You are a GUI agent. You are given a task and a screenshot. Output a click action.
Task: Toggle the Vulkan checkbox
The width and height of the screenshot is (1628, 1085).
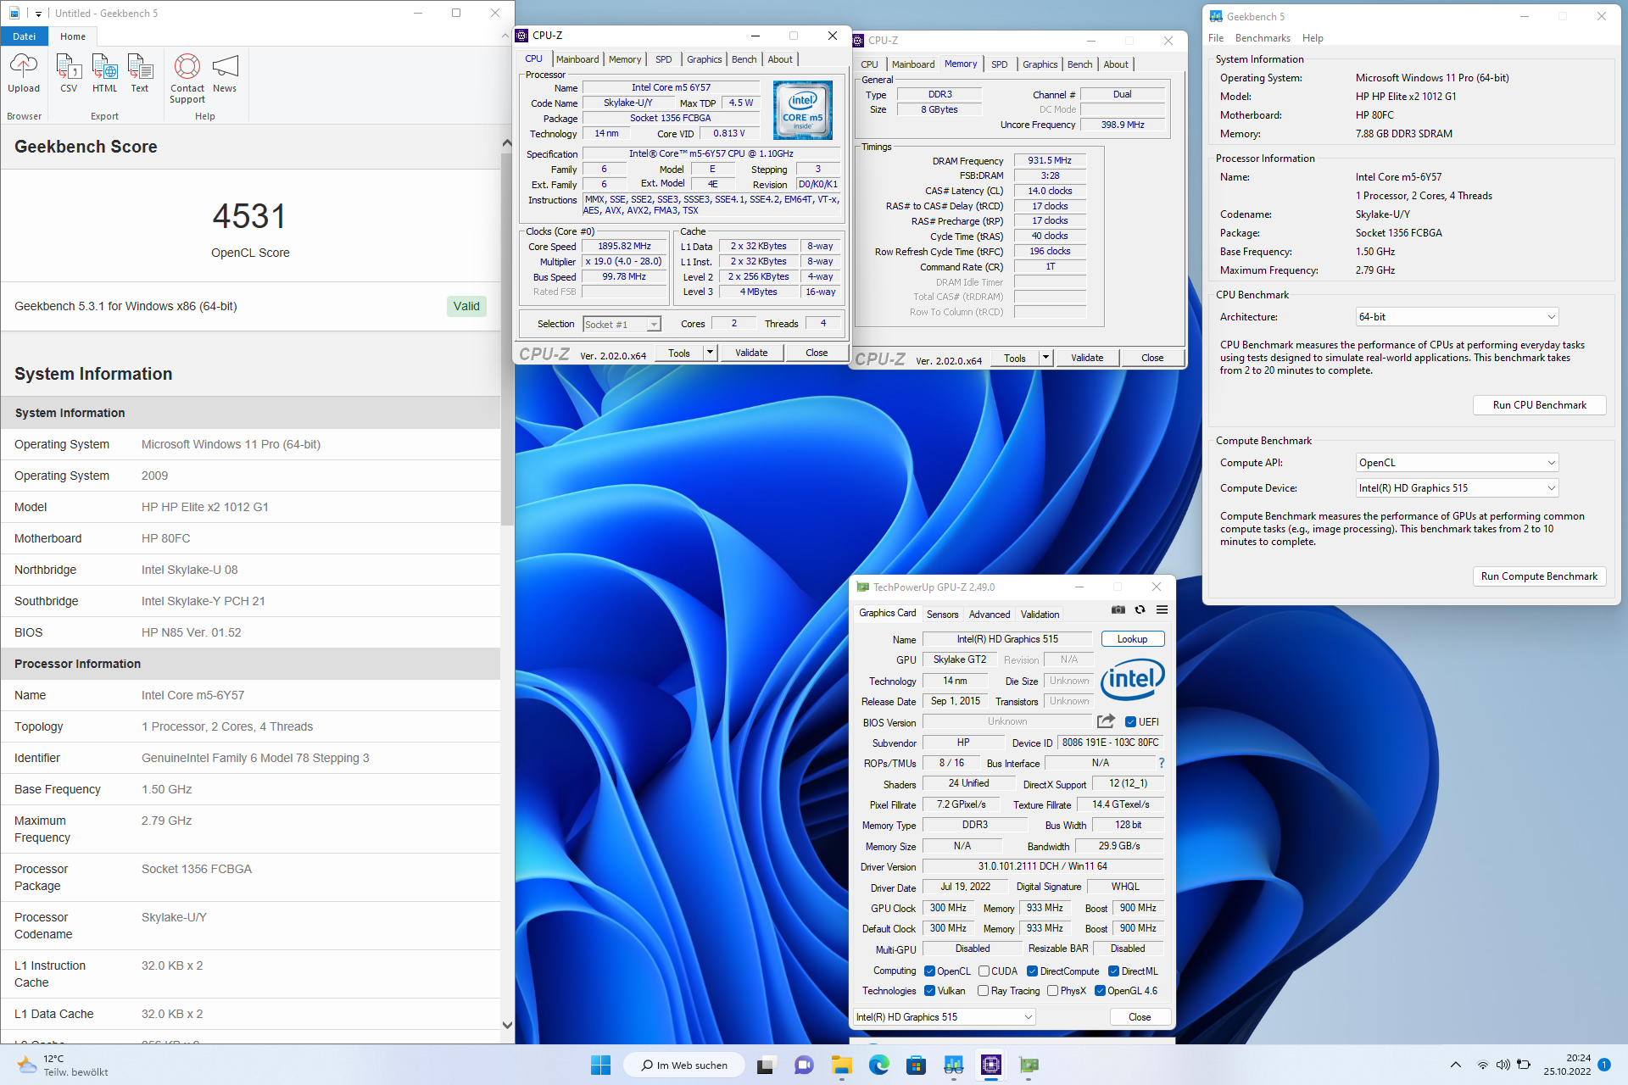pos(930,991)
